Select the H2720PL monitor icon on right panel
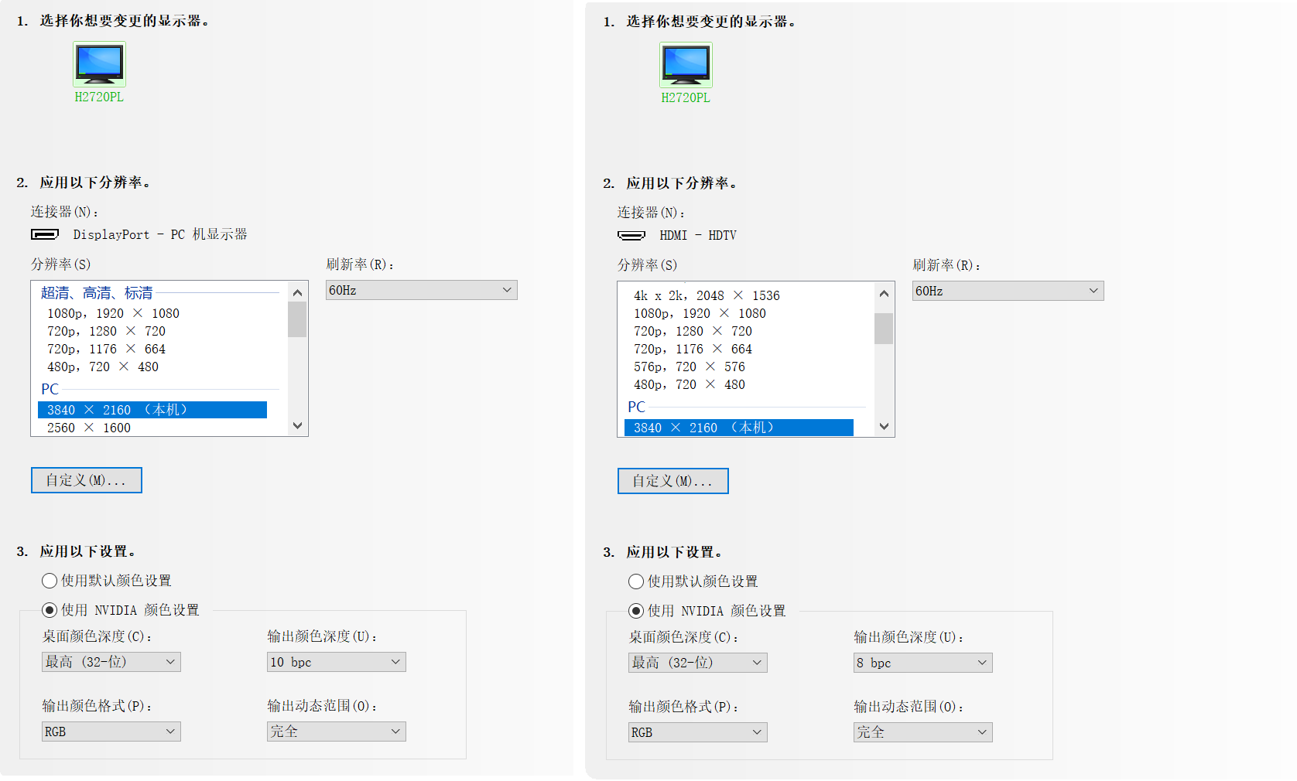 [x=685, y=66]
